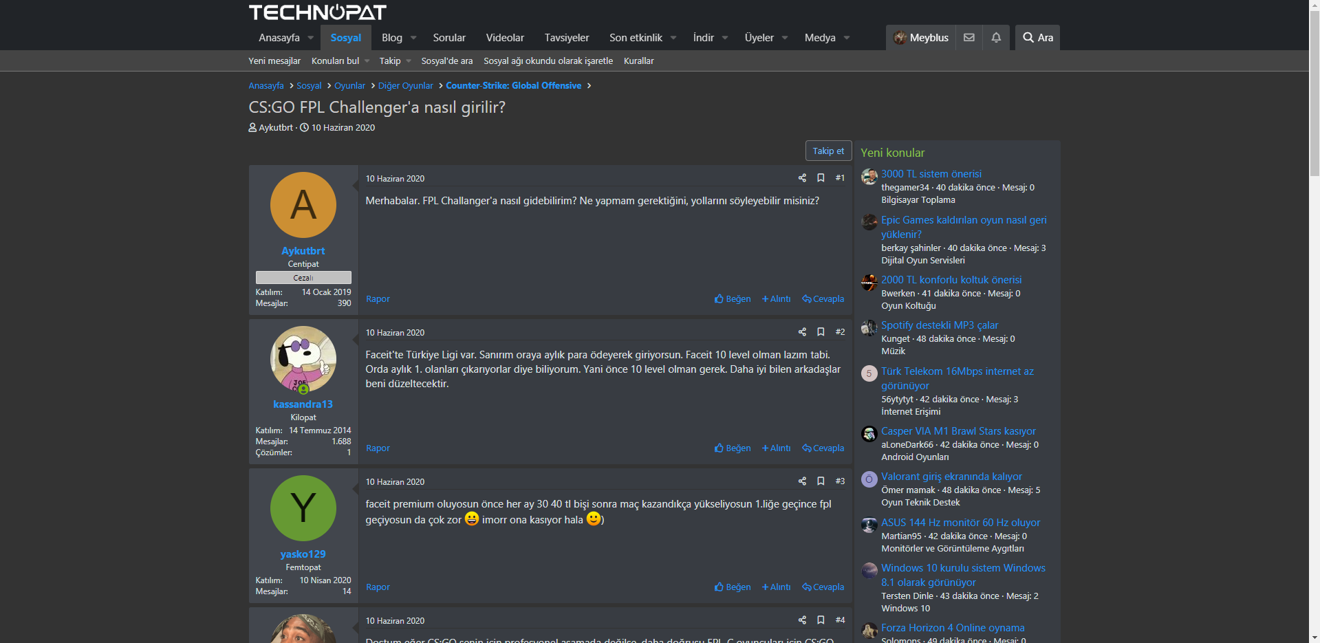Click the Ara search button

(x=1037, y=38)
